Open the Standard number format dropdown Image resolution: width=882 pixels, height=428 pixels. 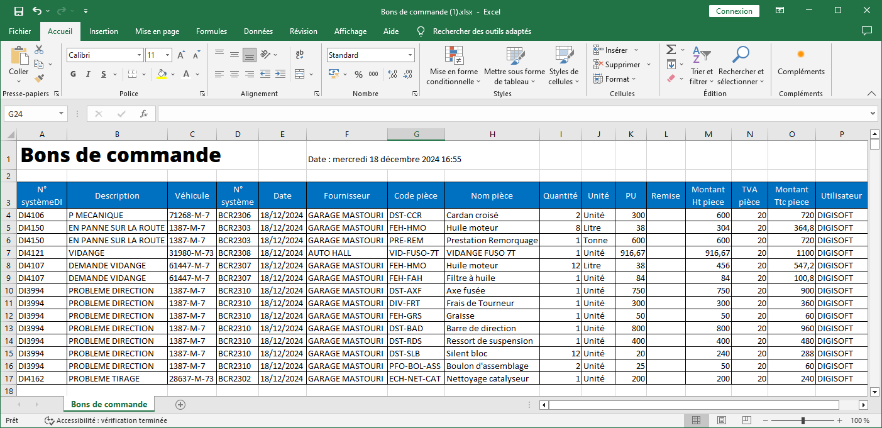(x=411, y=55)
